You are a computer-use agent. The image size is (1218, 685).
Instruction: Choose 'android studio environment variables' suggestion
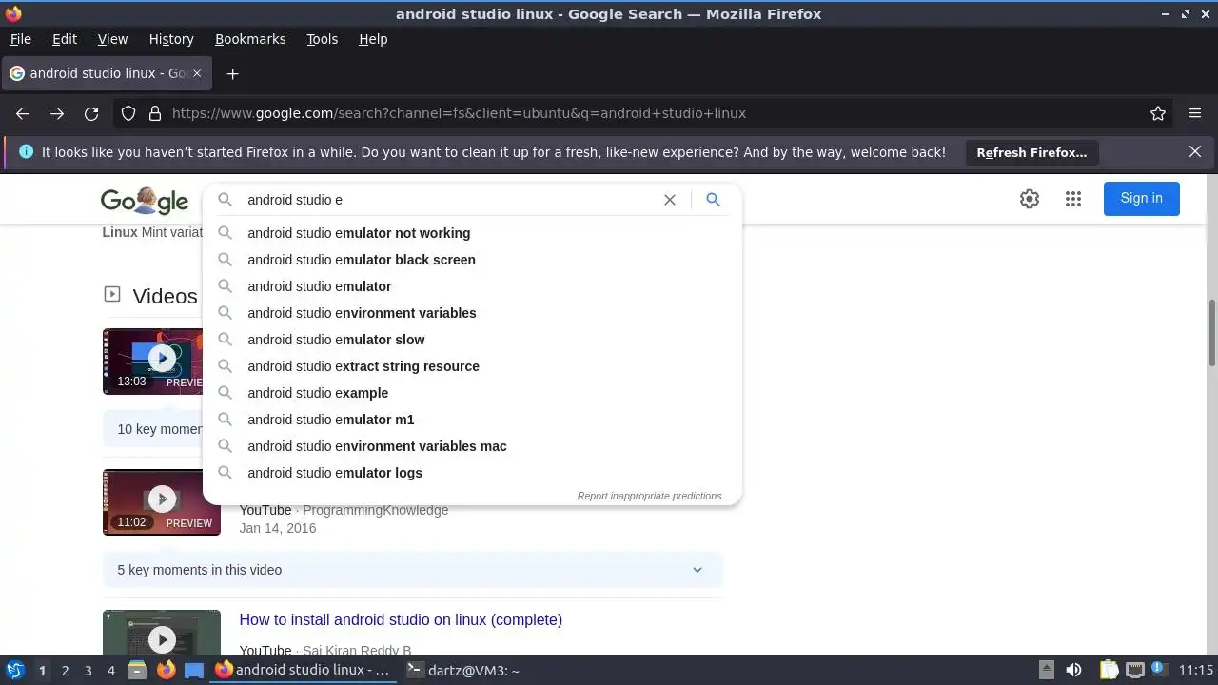472,313
